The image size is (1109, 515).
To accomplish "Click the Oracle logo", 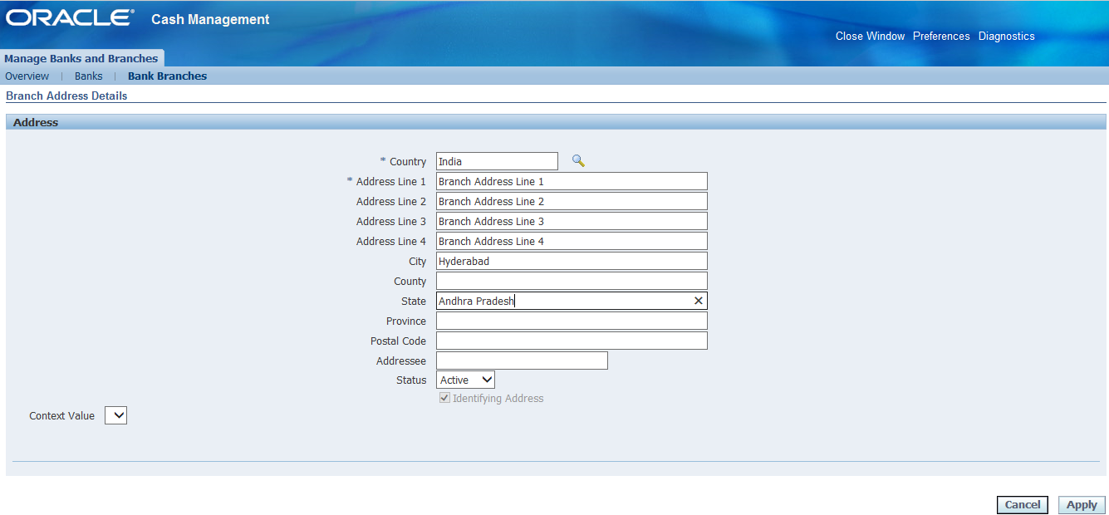I will point(70,18).
